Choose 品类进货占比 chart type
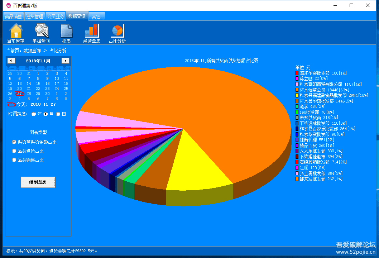Image resolution: width=379 pixels, height=258 pixels. 14,151
